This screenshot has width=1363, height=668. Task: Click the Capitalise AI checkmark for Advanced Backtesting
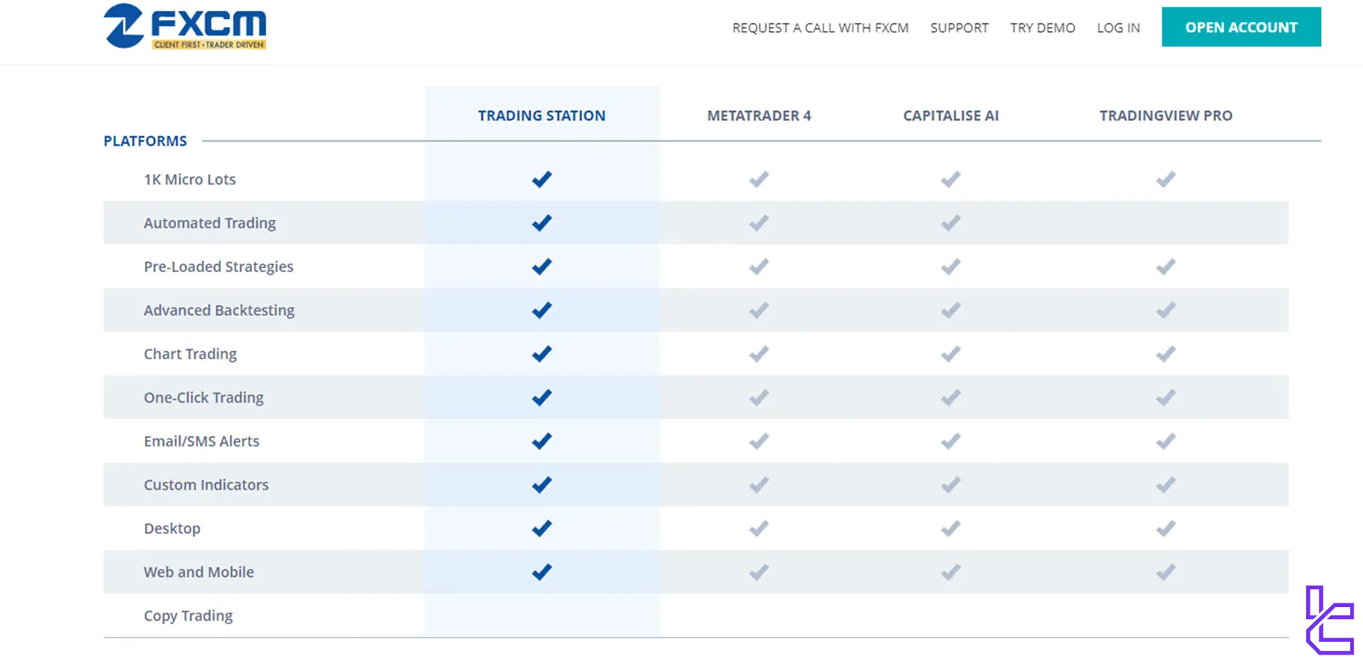coord(951,310)
